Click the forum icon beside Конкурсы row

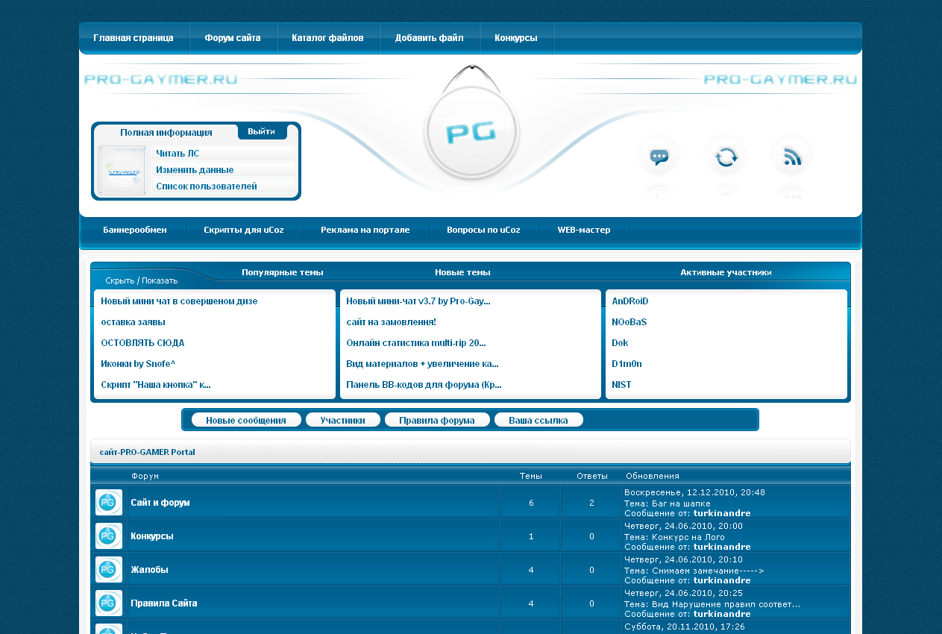(109, 536)
